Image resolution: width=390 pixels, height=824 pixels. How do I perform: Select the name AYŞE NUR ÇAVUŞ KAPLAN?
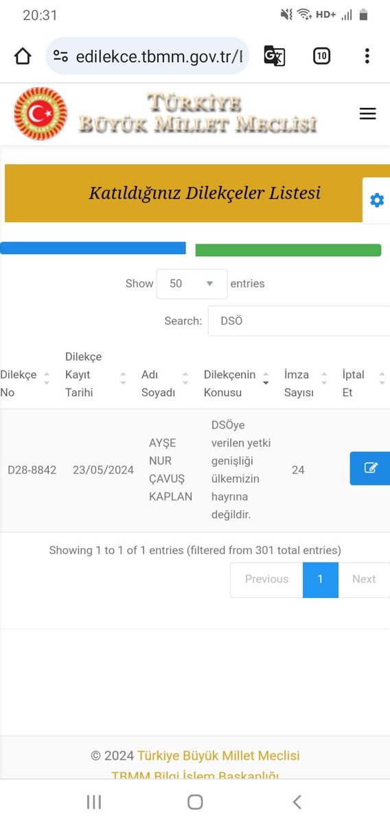click(170, 470)
